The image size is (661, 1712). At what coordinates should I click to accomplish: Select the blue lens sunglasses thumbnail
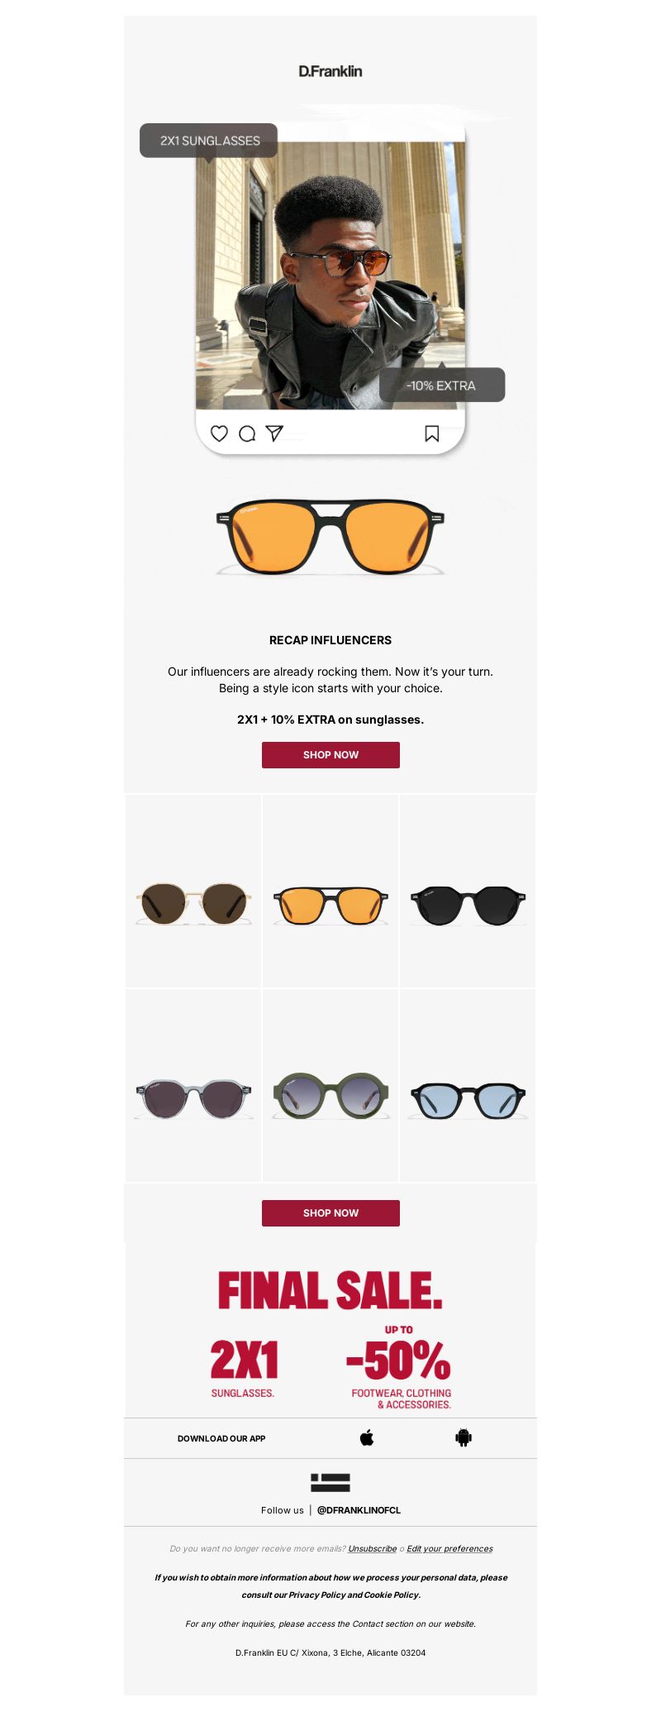pyautogui.click(x=468, y=1086)
